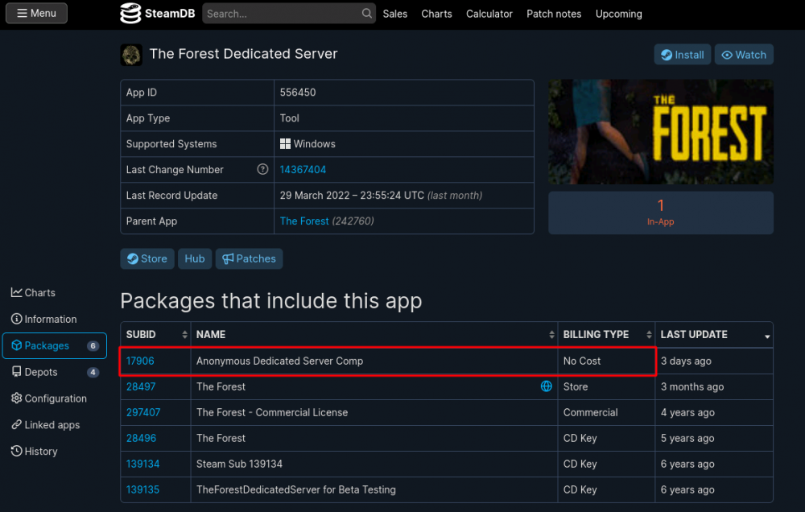Click The Forest header image
This screenshot has width=805, height=512.
coord(661,131)
